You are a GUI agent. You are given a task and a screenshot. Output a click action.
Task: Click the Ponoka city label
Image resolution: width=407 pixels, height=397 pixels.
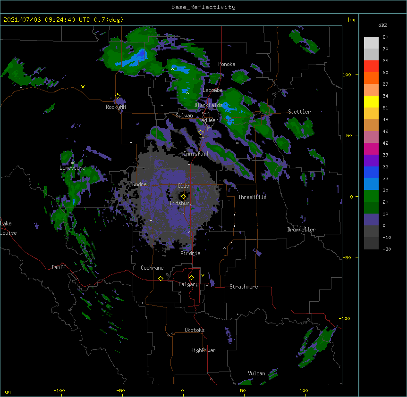pyautogui.click(x=227, y=64)
